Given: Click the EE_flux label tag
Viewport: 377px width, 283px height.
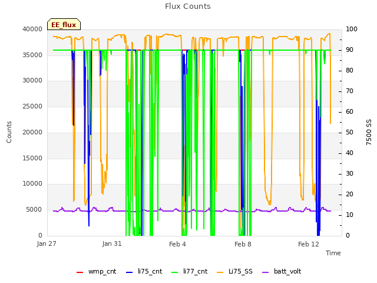Looking at the screenshot, I should (x=64, y=24).
